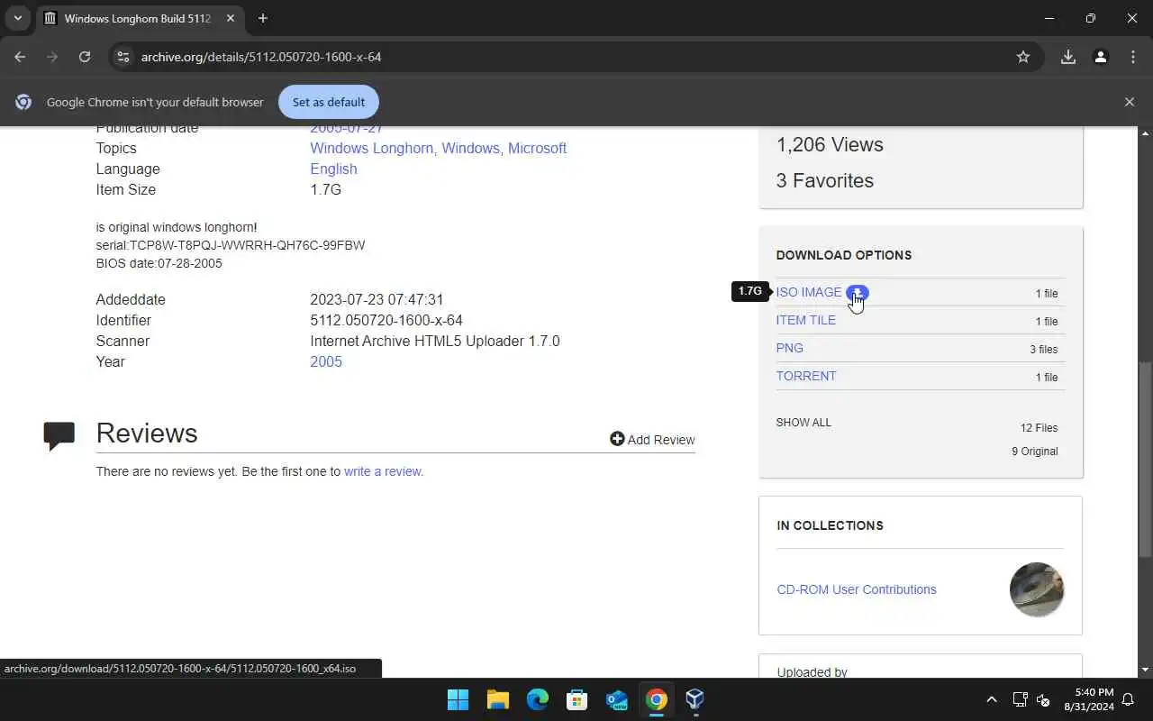This screenshot has width=1153, height=721.
Task: Open Microsoft Store from taskbar
Action: click(x=577, y=699)
